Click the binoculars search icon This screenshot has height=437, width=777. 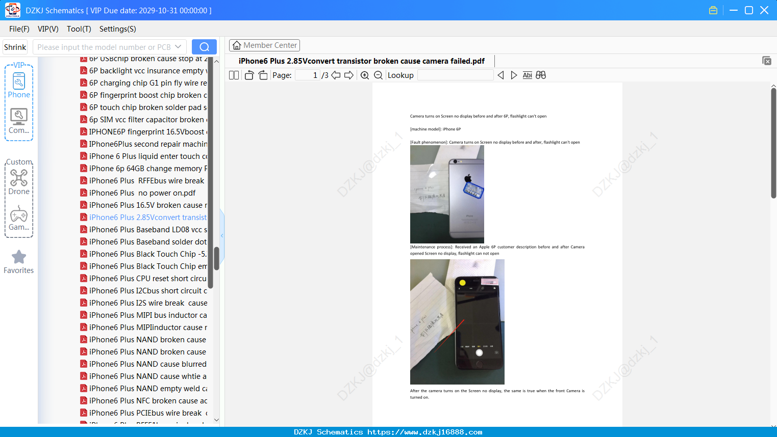(x=541, y=75)
